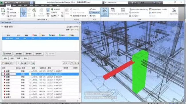The height and width of the screenshot is (104, 186).
Task: Toggle the Quick Properties button in ribbon
Action: [94, 13]
